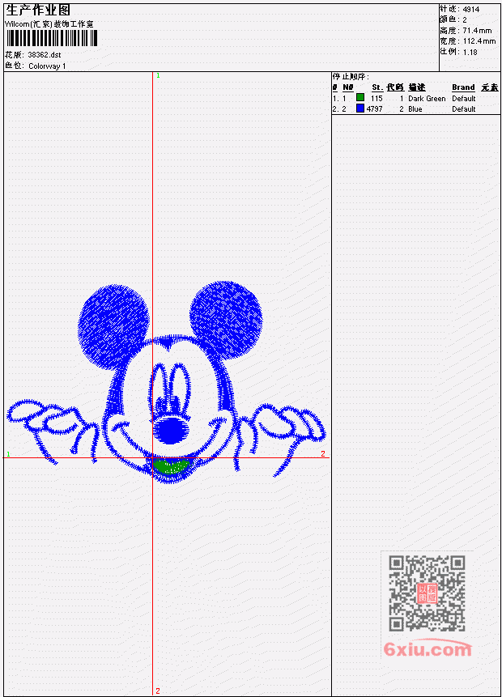This screenshot has height=697, width=502.
Task: Click the barcode under the Wilcom title
Action: 51,38
